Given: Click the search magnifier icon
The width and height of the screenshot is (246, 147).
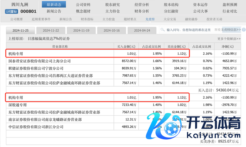Looking at the screenshot, I should tap(163, 30).
